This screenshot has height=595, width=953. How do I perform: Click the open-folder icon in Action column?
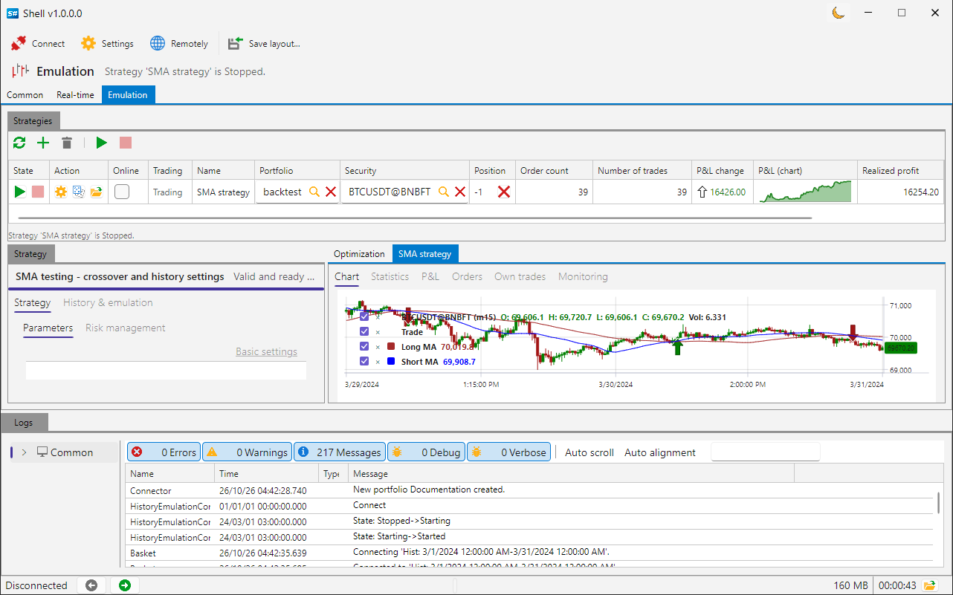point(97,192)
